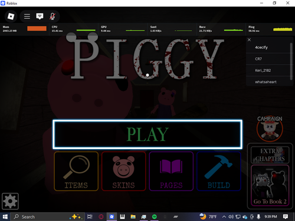Toggle the chat window icon
295x221 pixels.
coord(40,17)
